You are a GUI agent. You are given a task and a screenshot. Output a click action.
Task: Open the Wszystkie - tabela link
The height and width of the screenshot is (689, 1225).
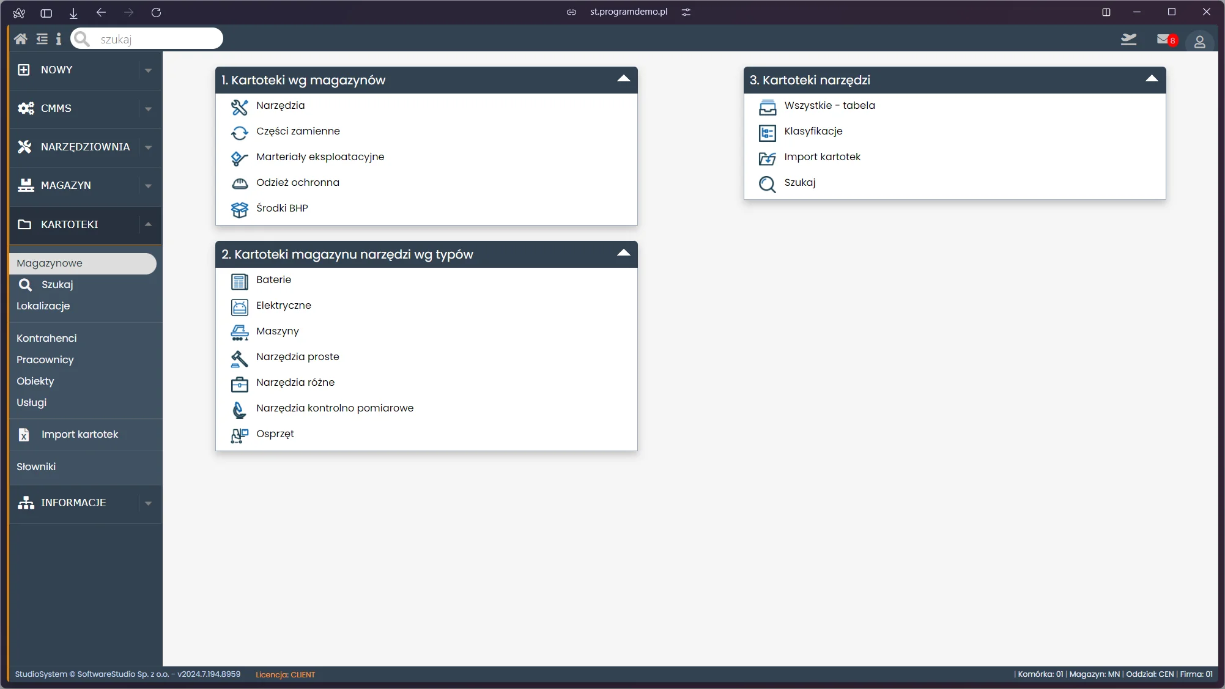829,106
